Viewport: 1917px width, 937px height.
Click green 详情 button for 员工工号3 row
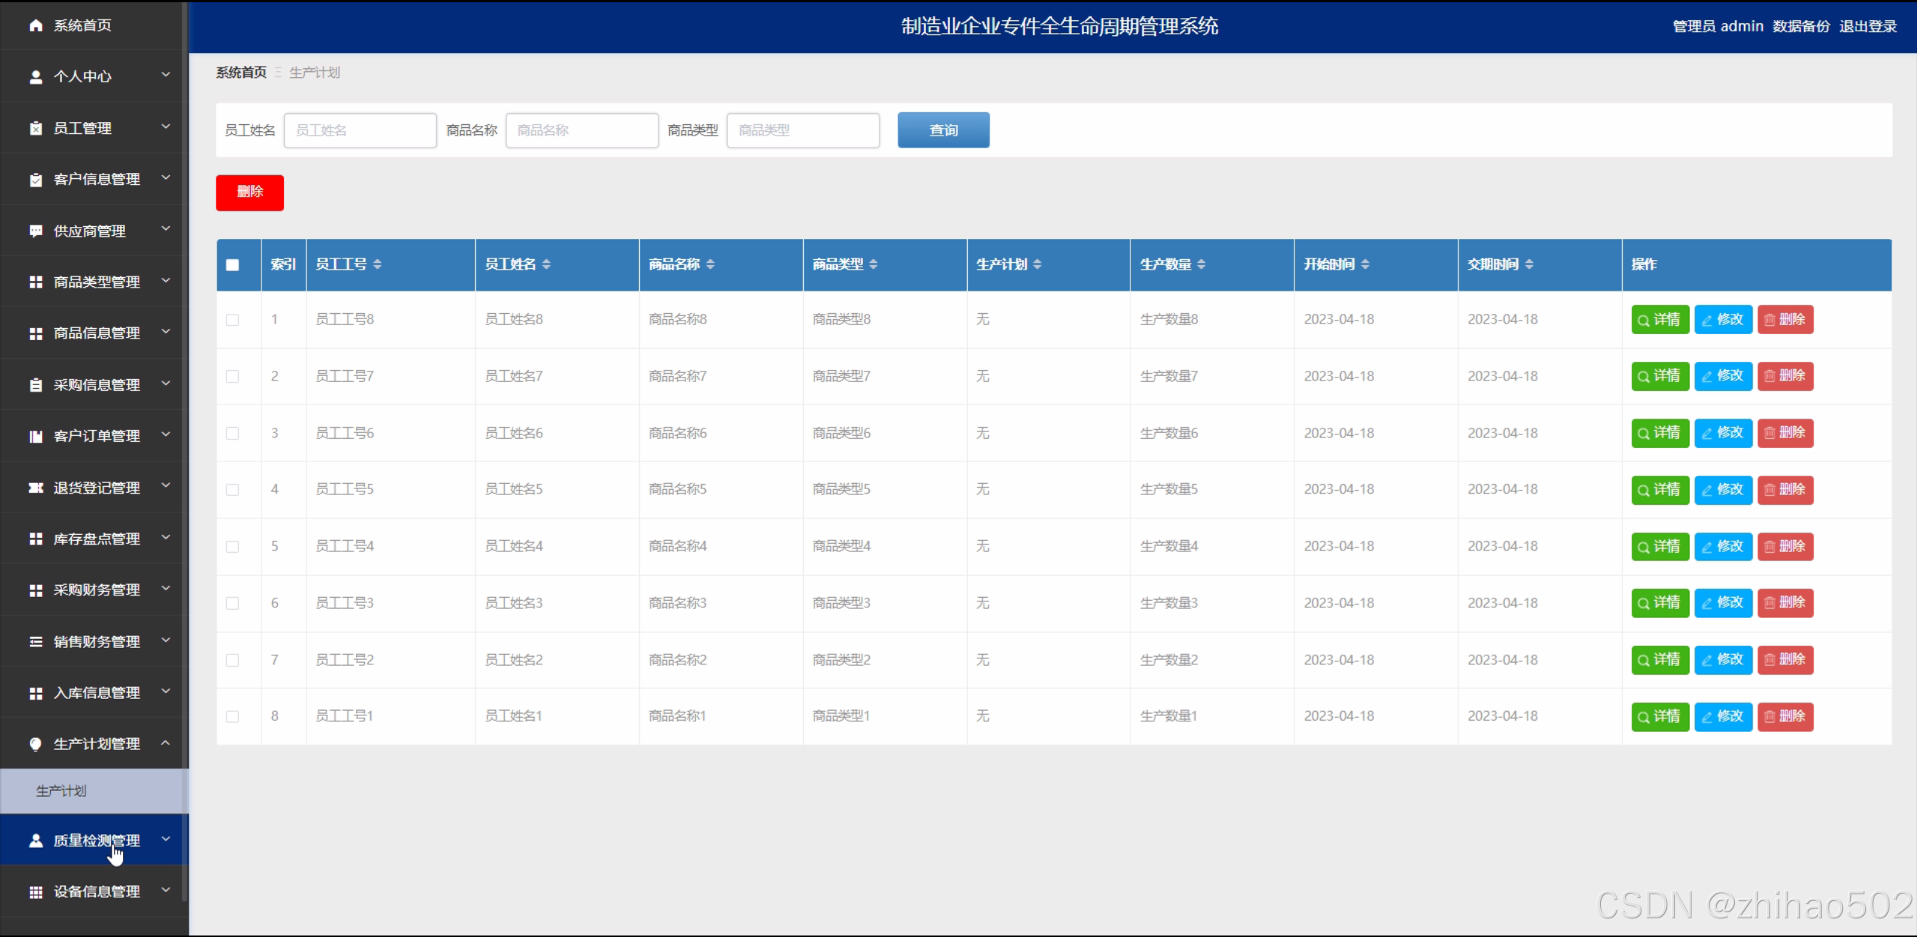tap(1659, 603)
